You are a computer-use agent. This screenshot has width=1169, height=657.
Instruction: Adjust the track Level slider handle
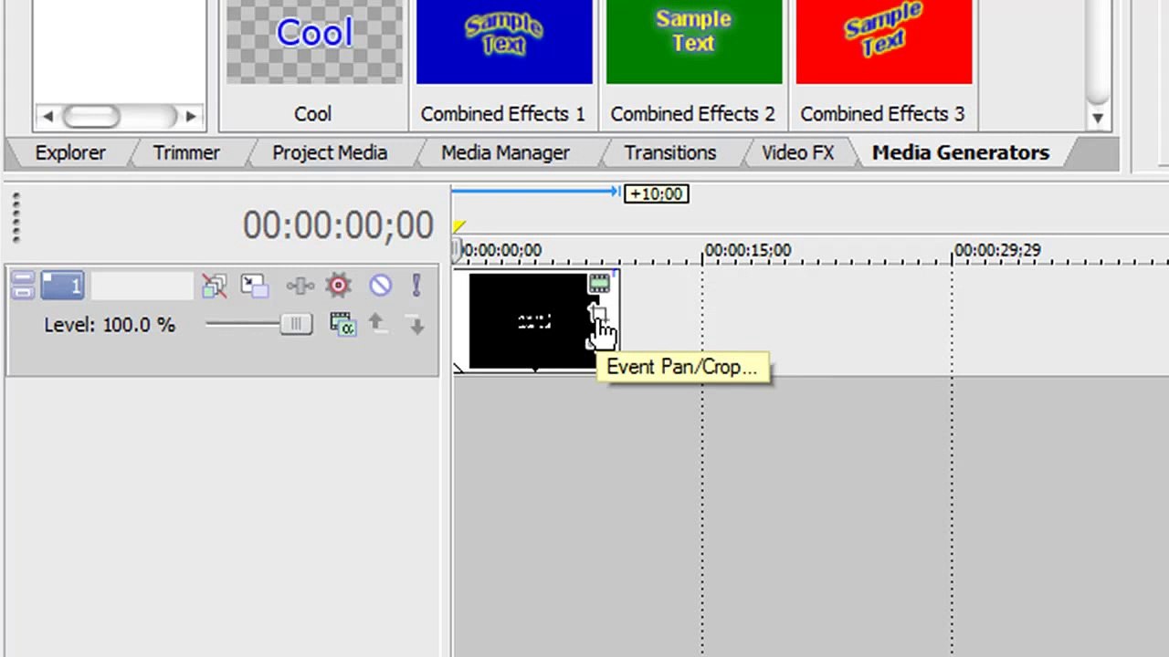tap(296, 324)
